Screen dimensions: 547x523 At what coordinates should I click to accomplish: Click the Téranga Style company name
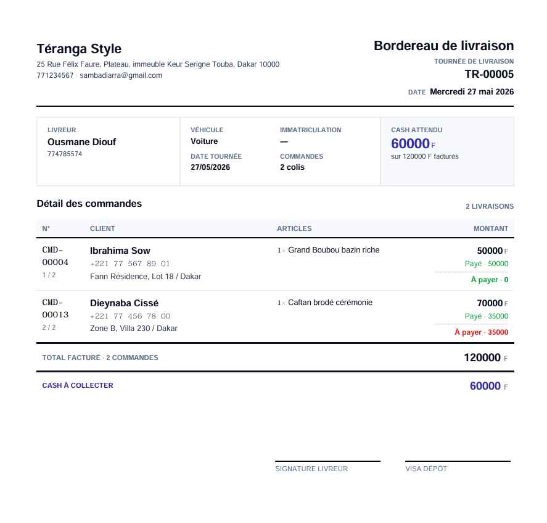click(79, 49)
